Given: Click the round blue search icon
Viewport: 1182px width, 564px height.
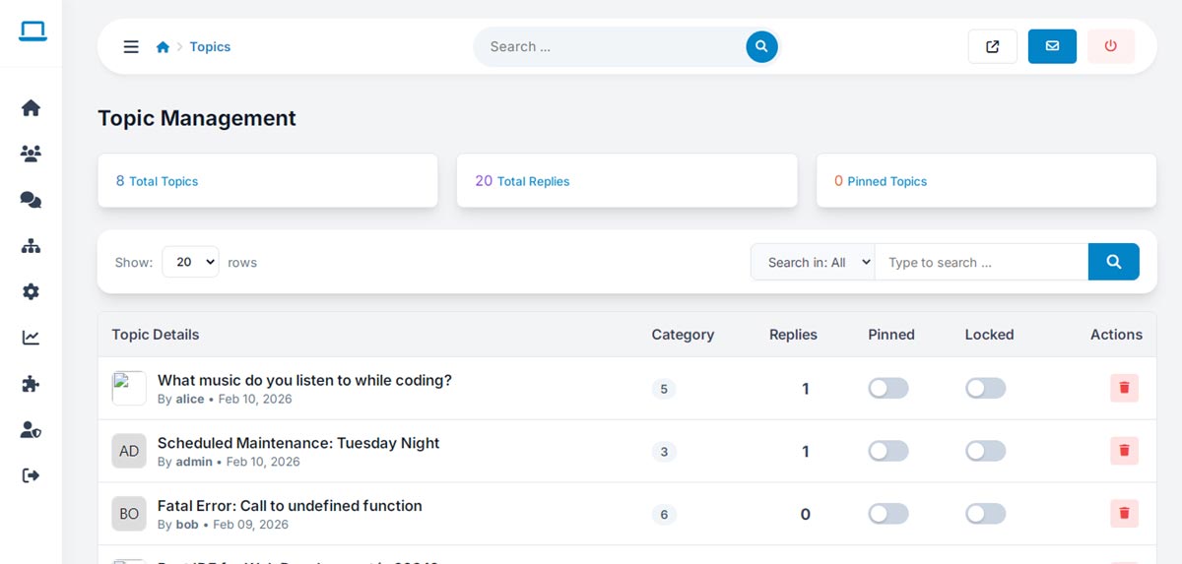Looking at the screenshot, I should click(x=761, y=46).
